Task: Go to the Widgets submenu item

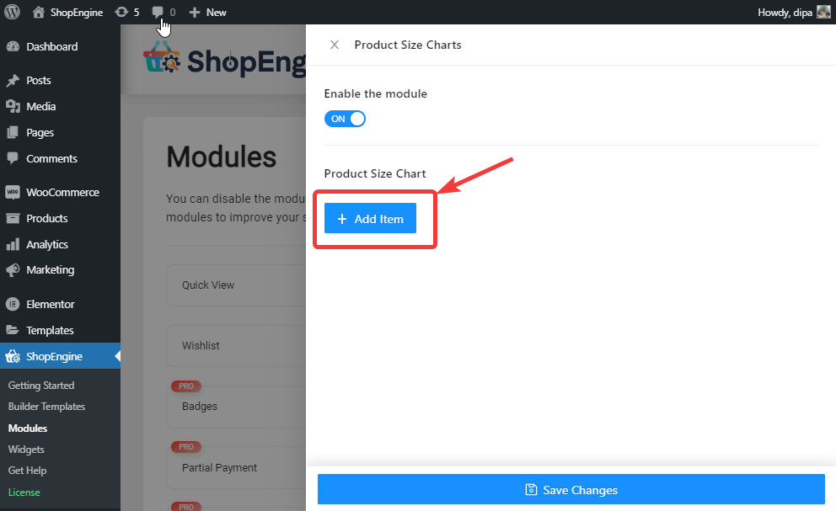Action: tap(26, 450)
